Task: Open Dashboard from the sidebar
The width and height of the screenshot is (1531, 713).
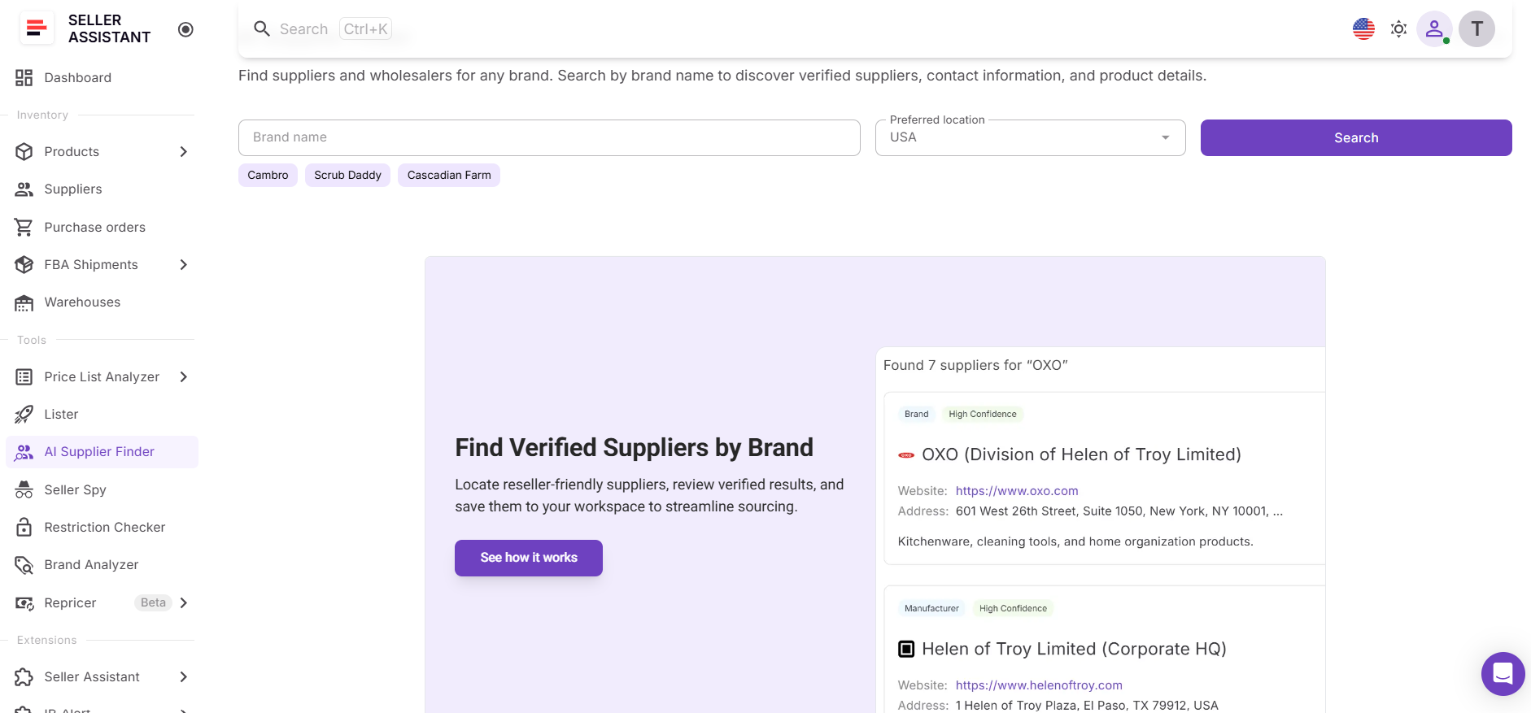Action: [102, 77]
